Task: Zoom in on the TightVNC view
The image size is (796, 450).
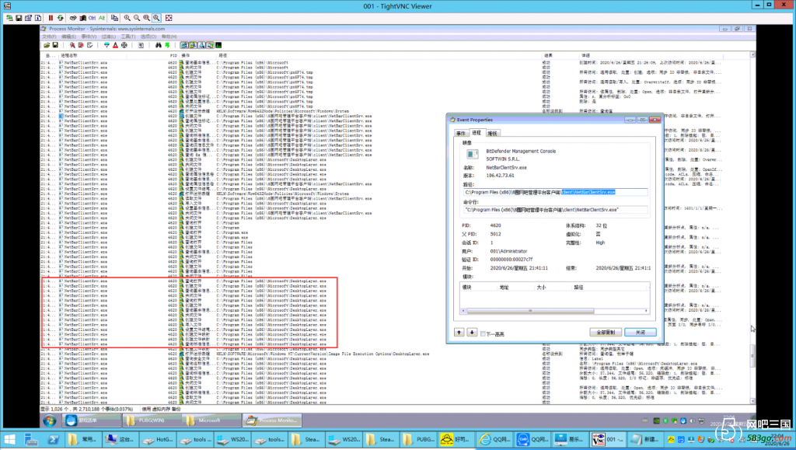Action: coord(127,18)
